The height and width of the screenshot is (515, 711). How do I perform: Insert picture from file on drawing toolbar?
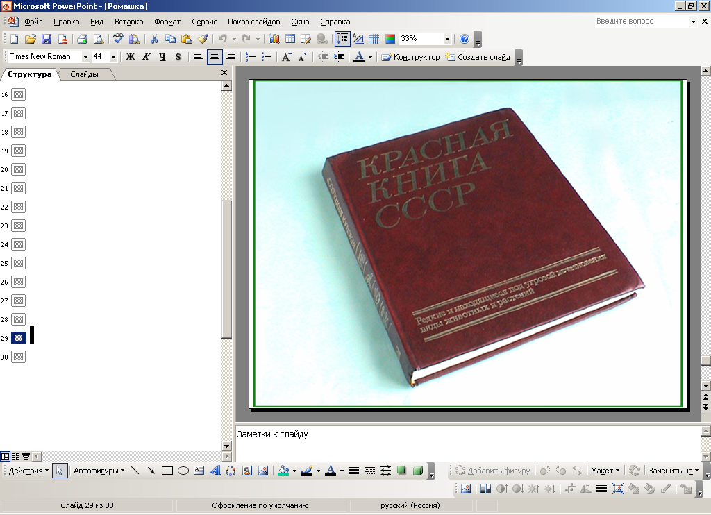coord(263,471)
